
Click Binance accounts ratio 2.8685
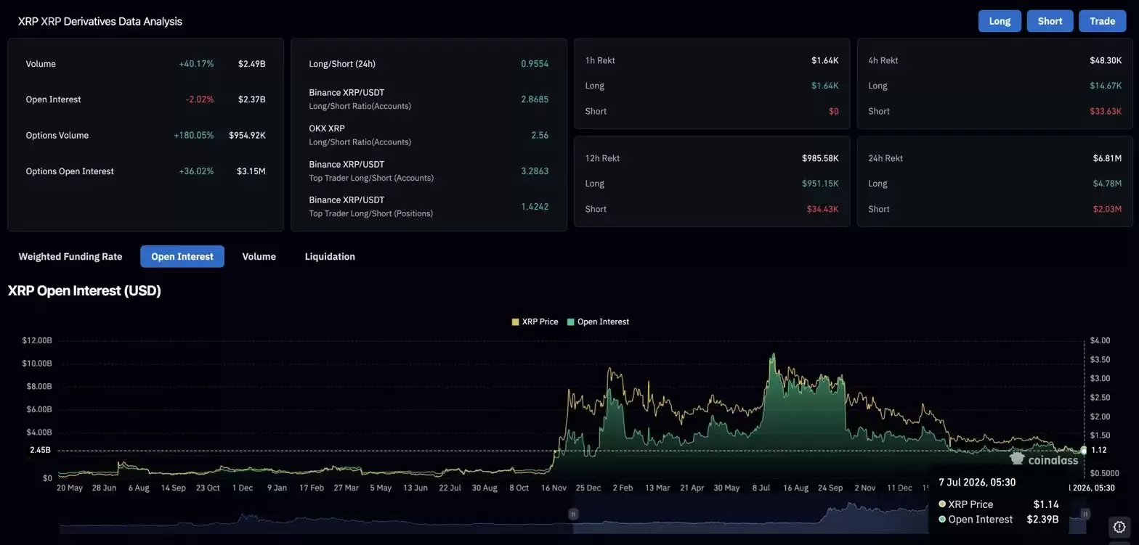pos(535,99)
